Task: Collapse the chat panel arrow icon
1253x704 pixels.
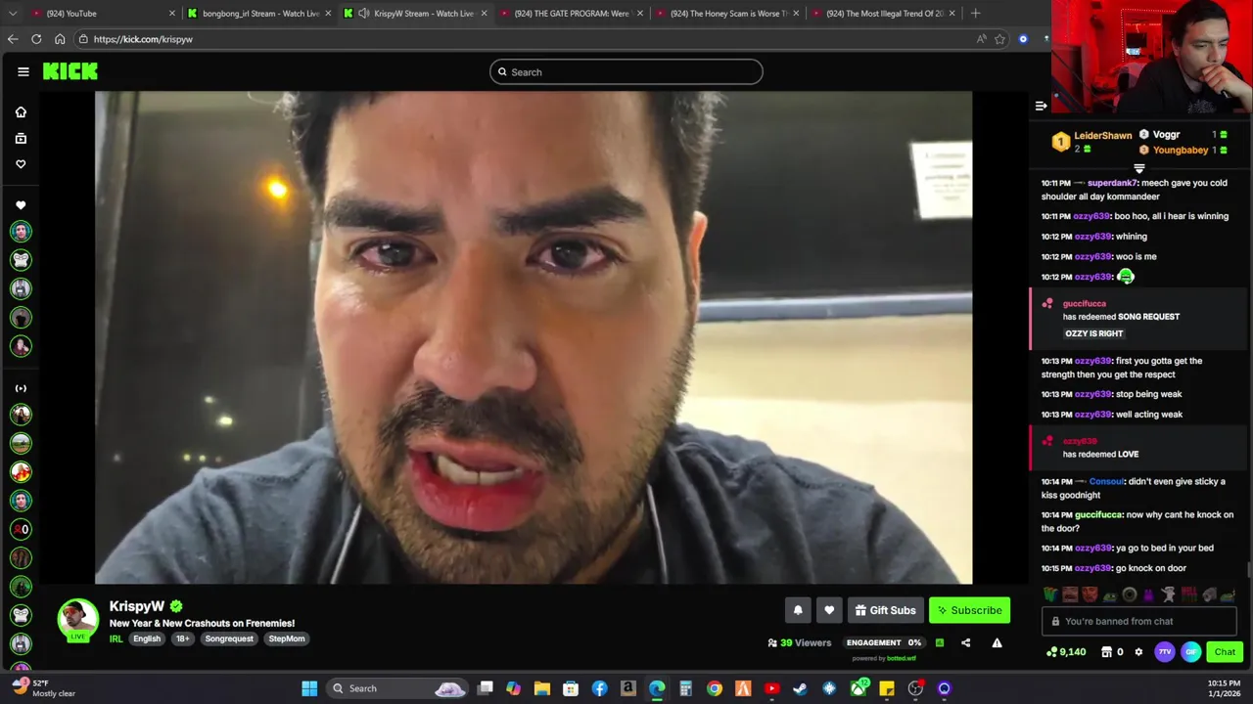Action: click(1041, 106)
